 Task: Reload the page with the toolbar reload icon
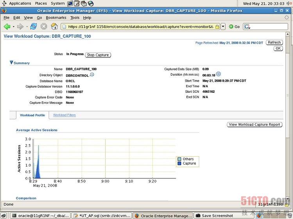(33, 26)
